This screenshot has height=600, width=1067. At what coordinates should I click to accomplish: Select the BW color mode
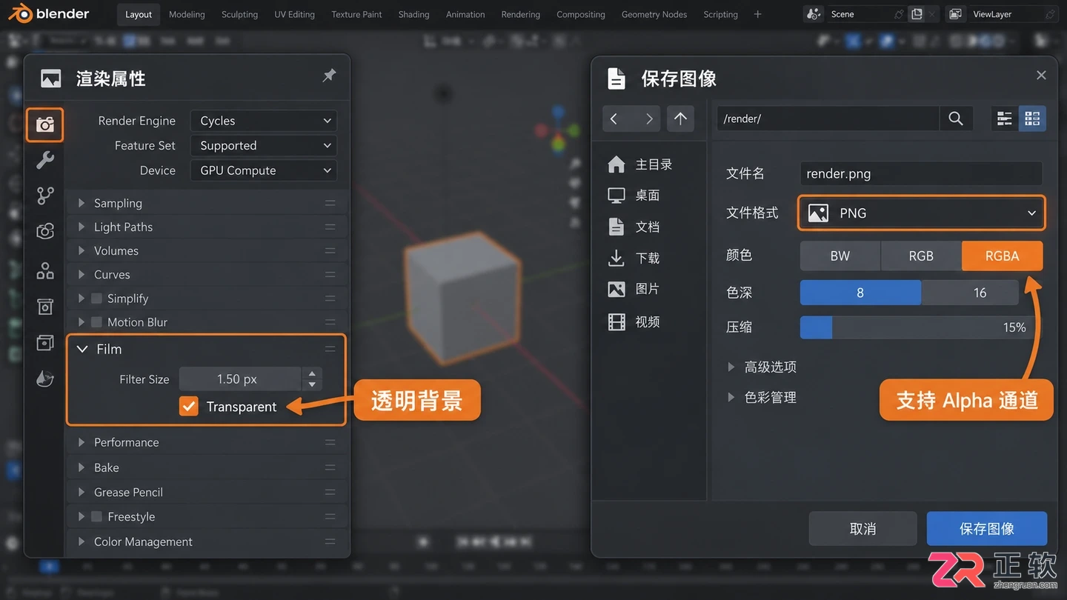[840, 256]
